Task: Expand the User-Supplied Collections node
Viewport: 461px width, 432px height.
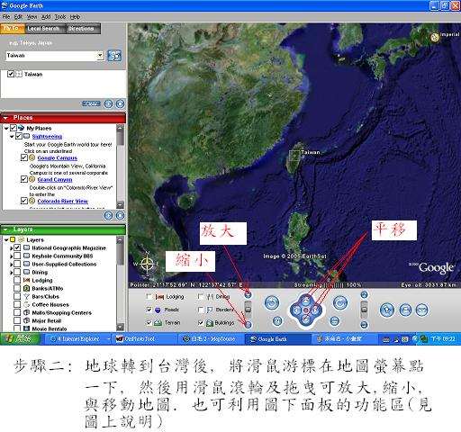Action: coord(12,265)
